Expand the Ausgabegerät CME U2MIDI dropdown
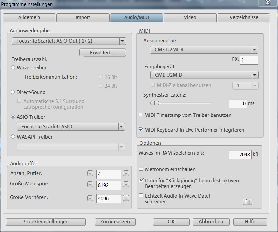The height and width of the screenshot is (232, 278). point(254,50)
